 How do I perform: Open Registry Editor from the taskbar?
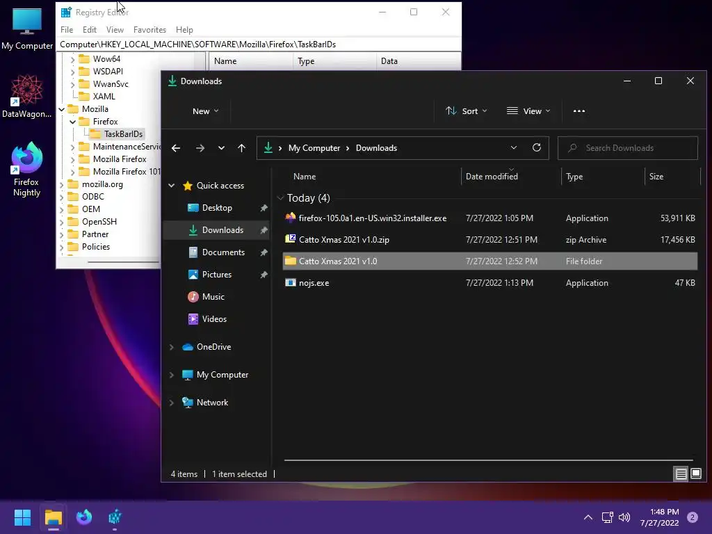pyautogui.click(x=115, y=517)
